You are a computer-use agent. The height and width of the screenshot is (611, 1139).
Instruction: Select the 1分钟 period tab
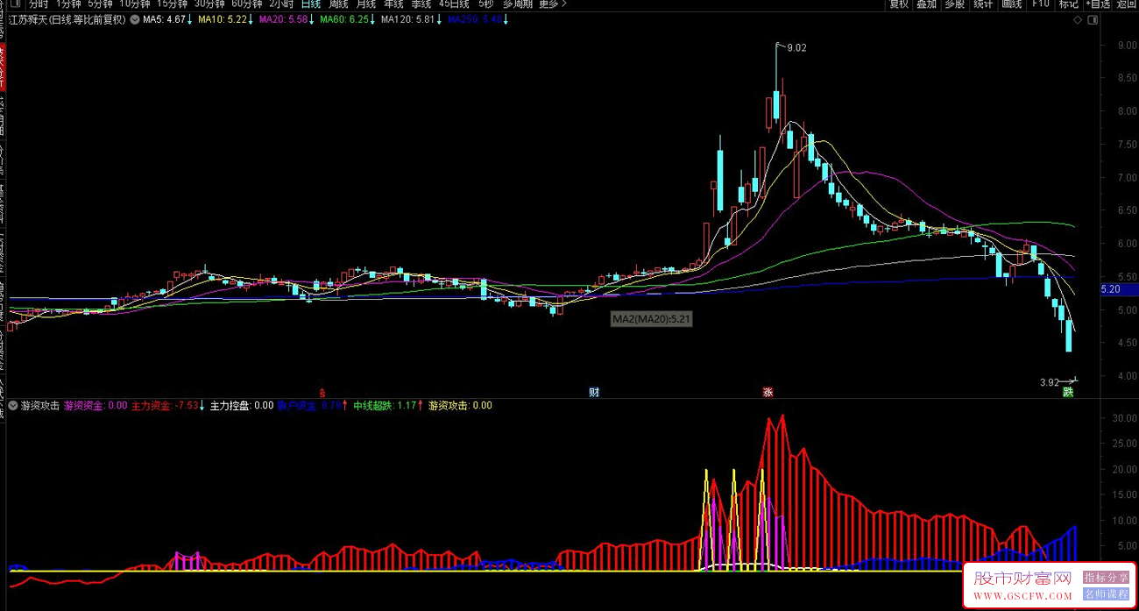(67, 4)
